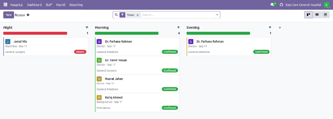Click Dr. Farhana Rahman's avatar in Evening
Screen dimensions: 333x119
tap(191, 42)
